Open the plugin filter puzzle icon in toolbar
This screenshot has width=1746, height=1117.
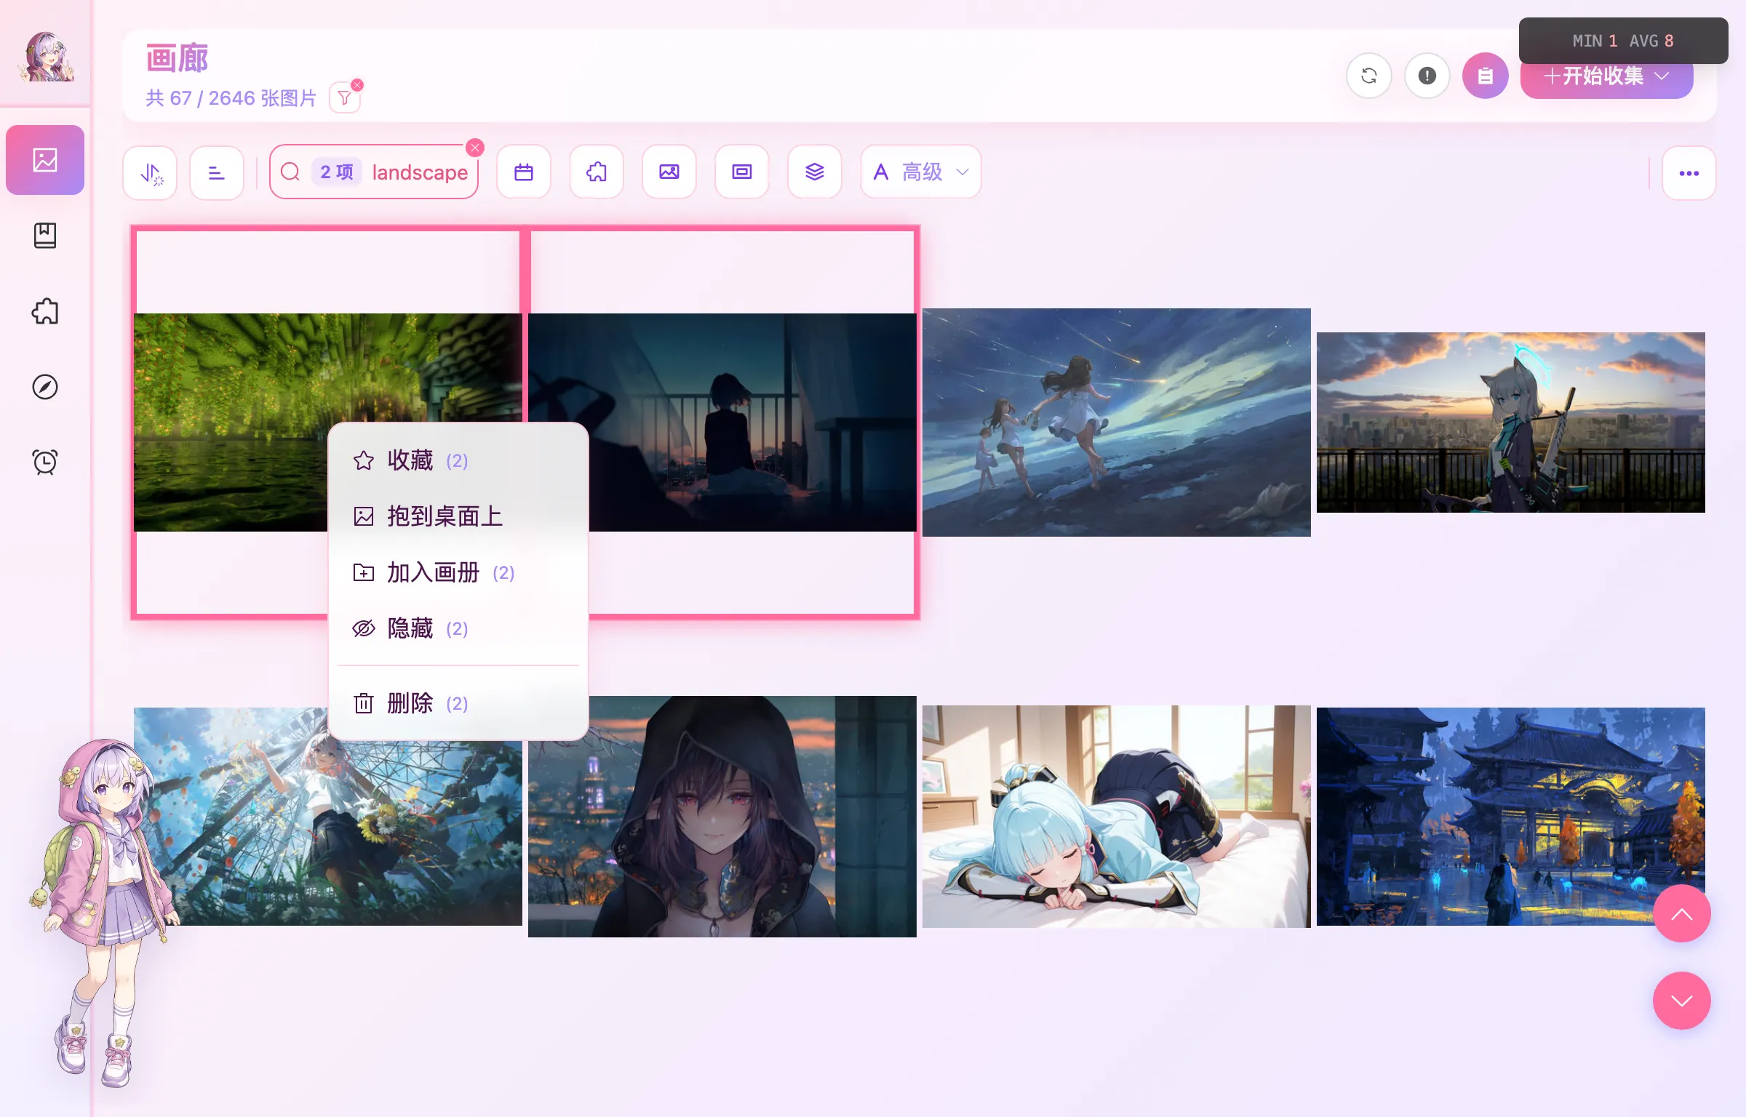point(597,172)
